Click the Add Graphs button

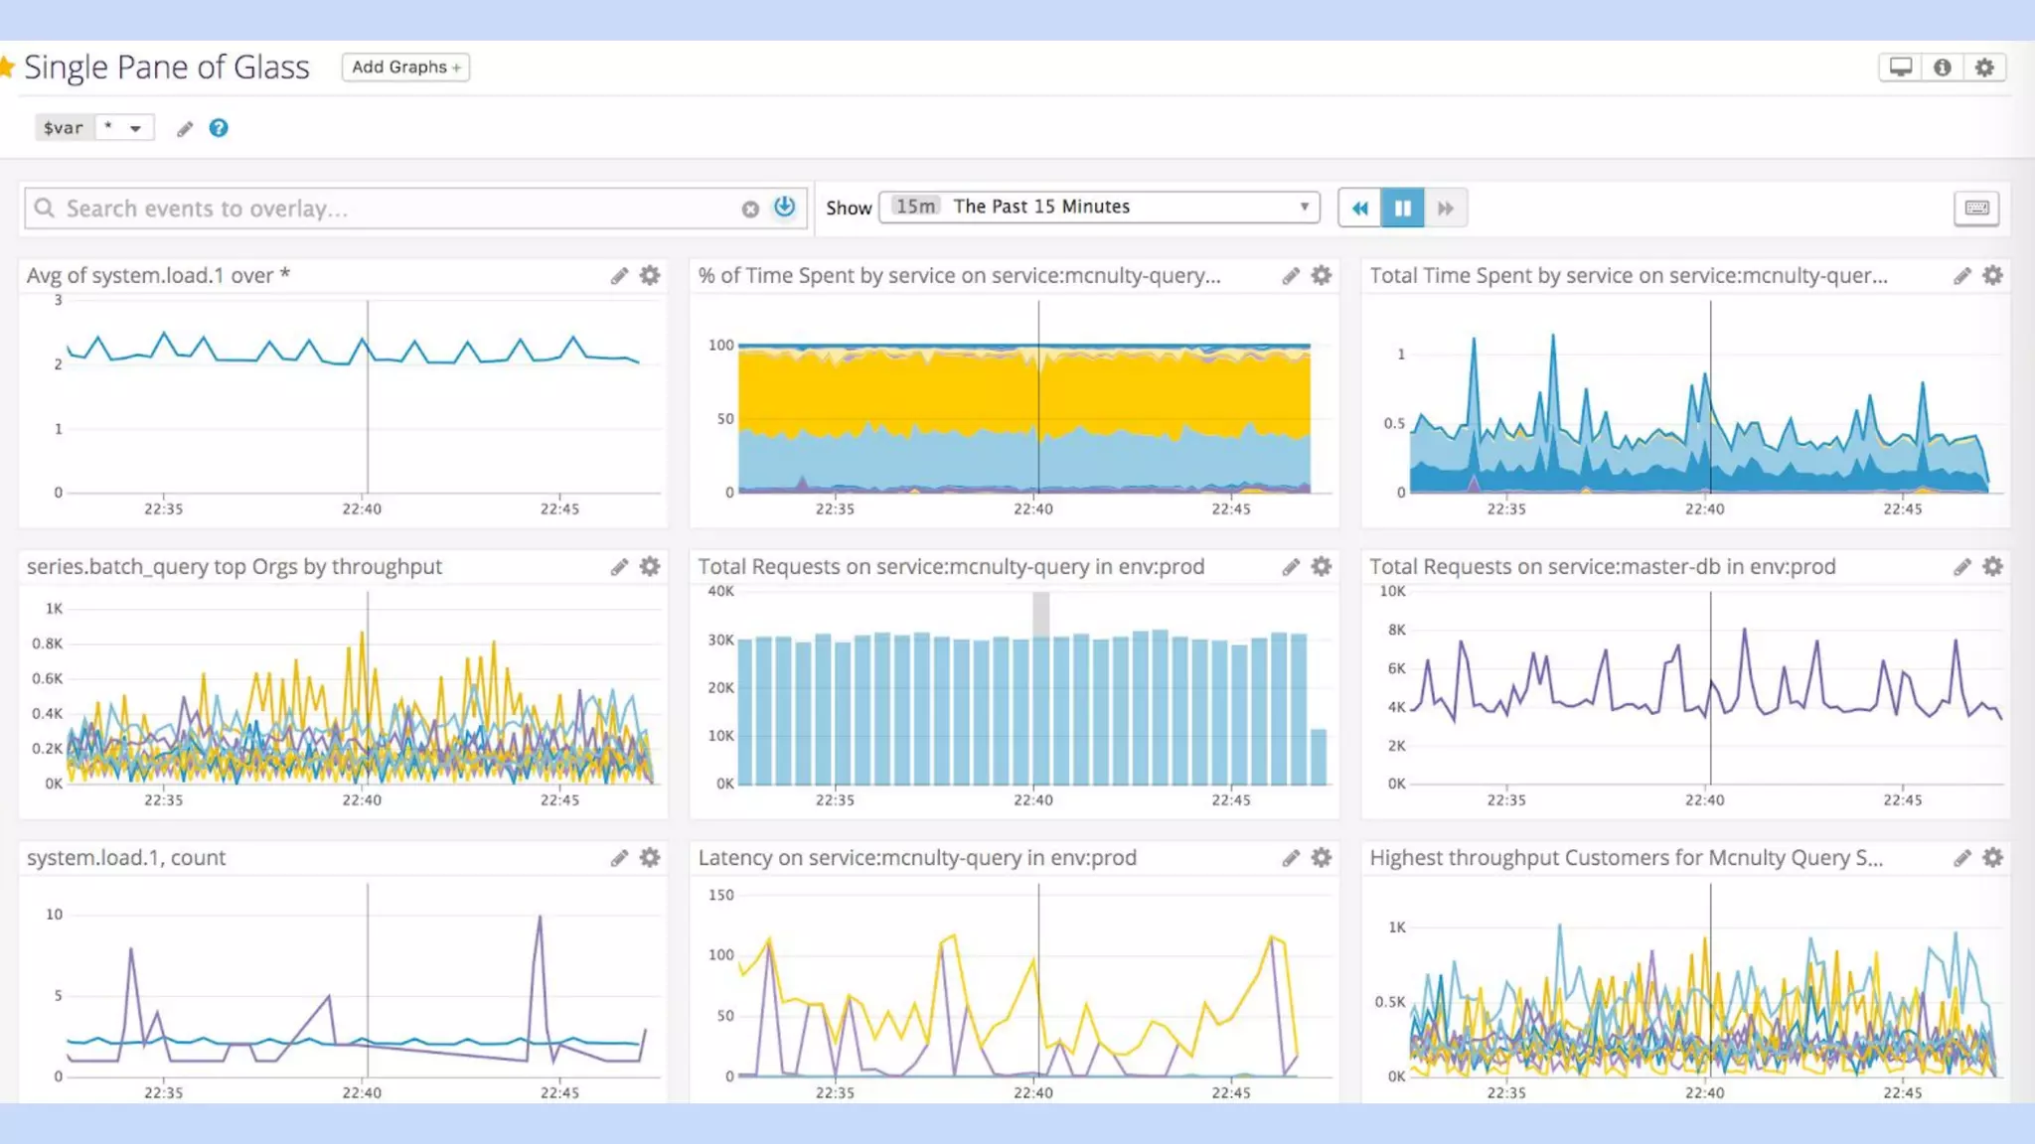point(405,68)
